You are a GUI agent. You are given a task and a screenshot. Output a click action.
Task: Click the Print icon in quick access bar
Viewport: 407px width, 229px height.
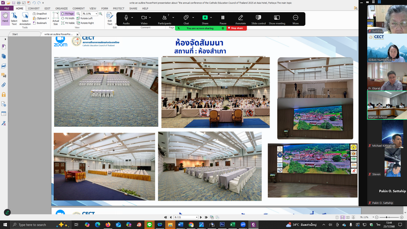pos(19,3)
